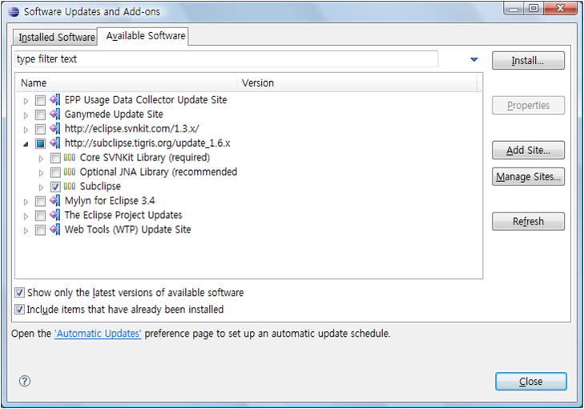
Task: Select the Subclipse row label
Action: pos(100,186)
